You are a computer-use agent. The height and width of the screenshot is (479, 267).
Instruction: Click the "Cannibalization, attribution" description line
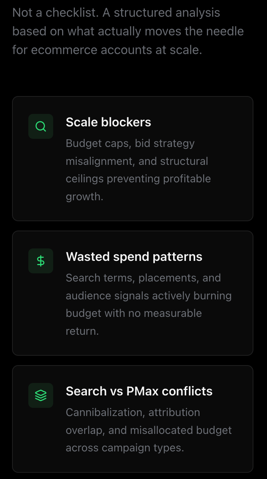[133, 413]
